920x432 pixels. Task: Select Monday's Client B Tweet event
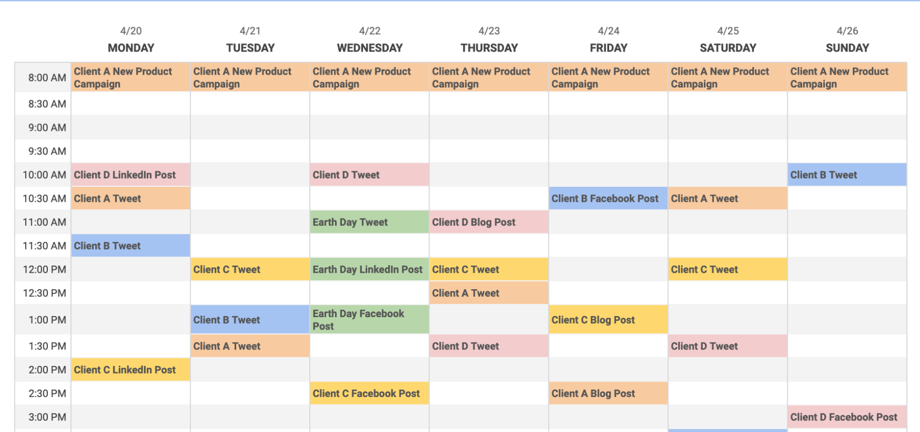point(130,246)
